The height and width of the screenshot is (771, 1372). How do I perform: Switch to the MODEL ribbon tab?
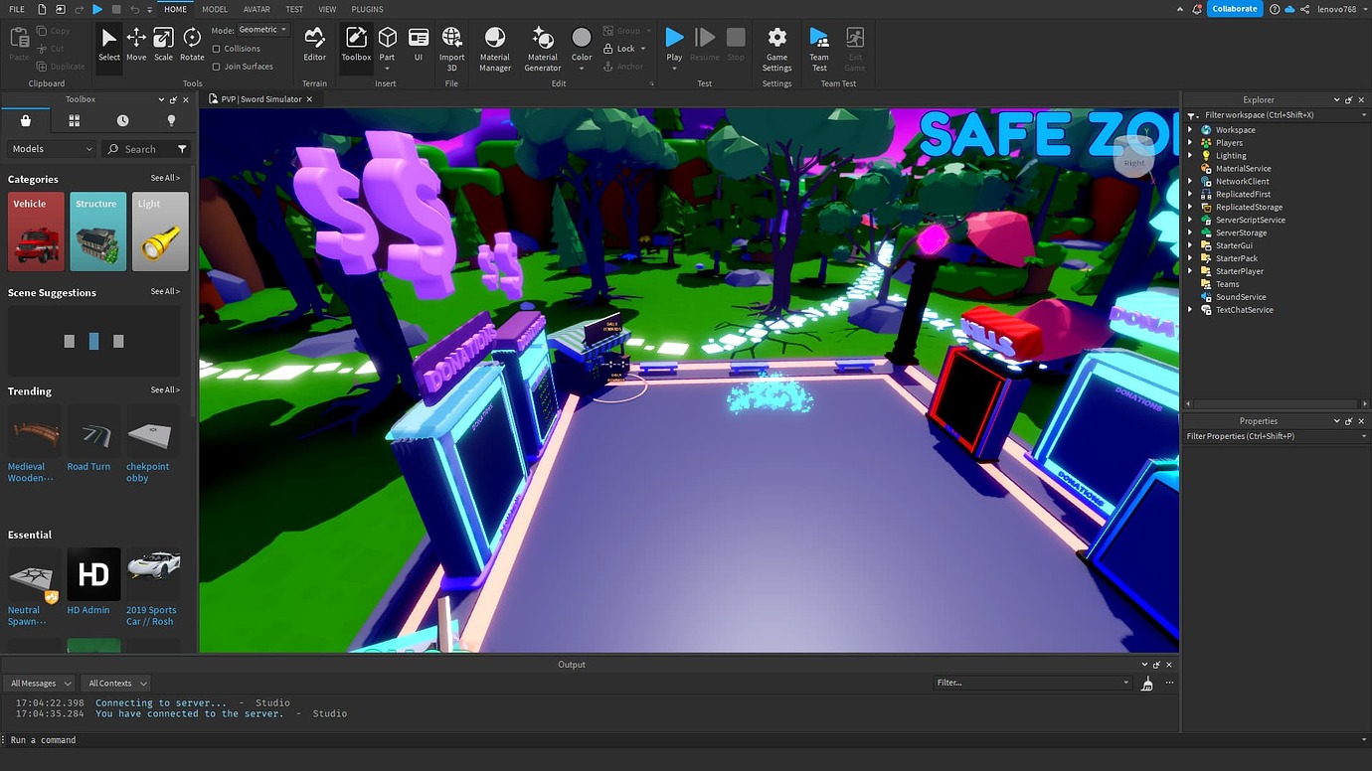214,9
